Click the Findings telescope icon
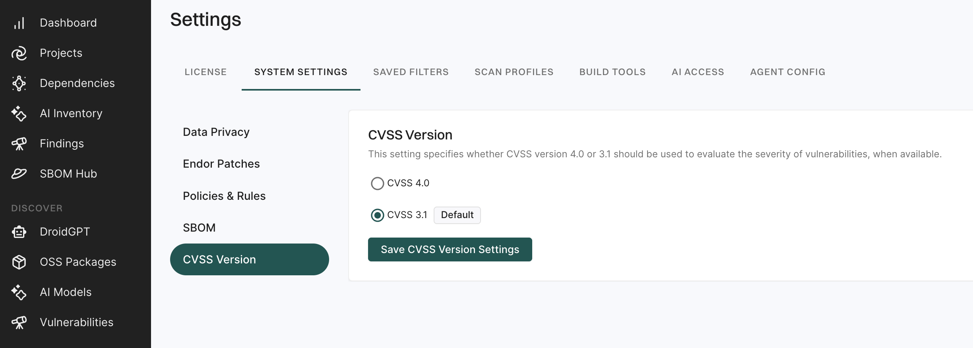 [19, 144]
